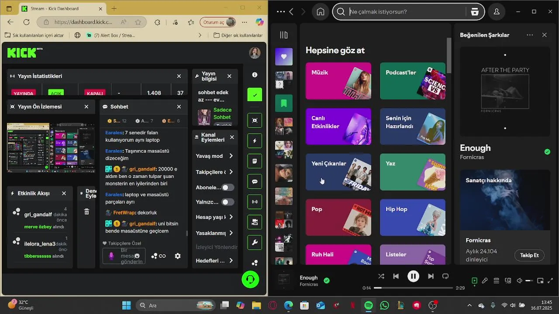Open the Podcast'ler category card

click(413, 81)
